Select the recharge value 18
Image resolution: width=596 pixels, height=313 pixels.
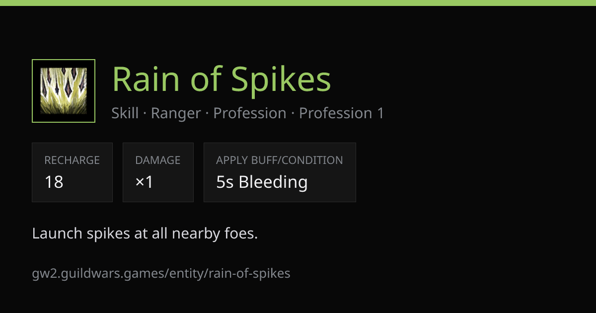pyautogui.click(x=54, y=182)
